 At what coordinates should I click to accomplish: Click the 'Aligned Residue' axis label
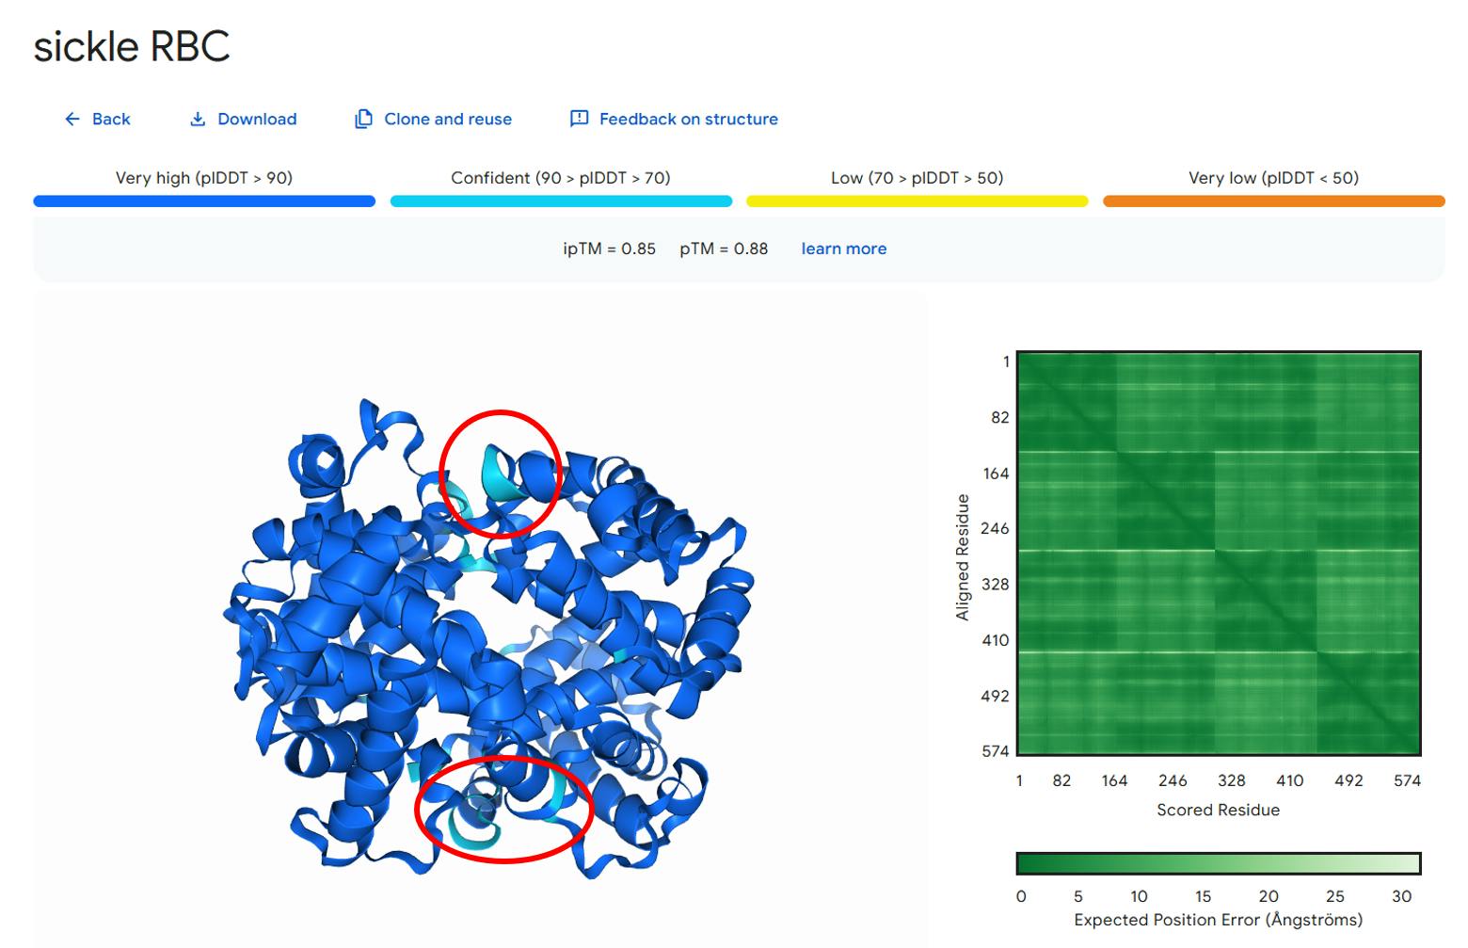point(963,557)
